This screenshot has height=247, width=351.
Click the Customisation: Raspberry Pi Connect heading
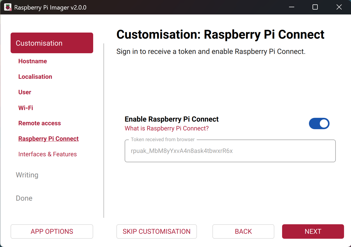220,34
